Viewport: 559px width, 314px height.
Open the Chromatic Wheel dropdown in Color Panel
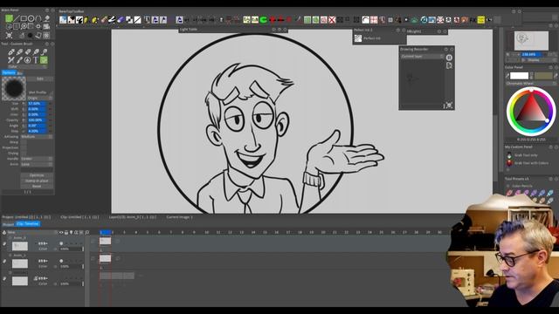click(531, 84)
